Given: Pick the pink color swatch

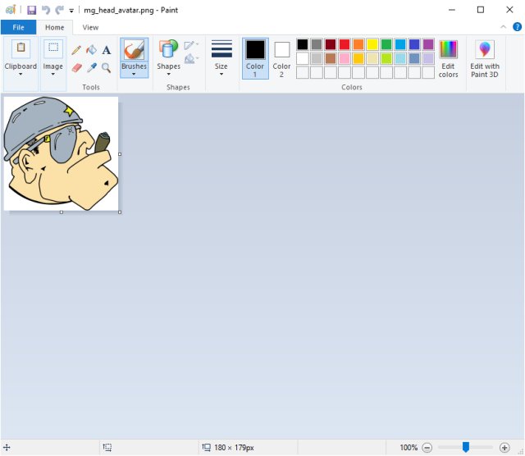Looking at the screenshot, I should point(345,58).
